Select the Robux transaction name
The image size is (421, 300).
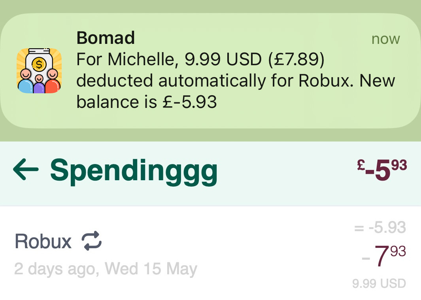click(x=43, y=241)
